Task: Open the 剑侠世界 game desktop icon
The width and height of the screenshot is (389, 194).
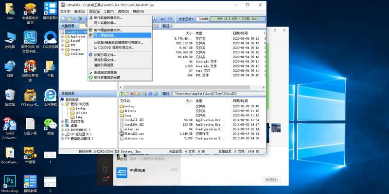Action: pyautogui.click(x=30, y=71)
